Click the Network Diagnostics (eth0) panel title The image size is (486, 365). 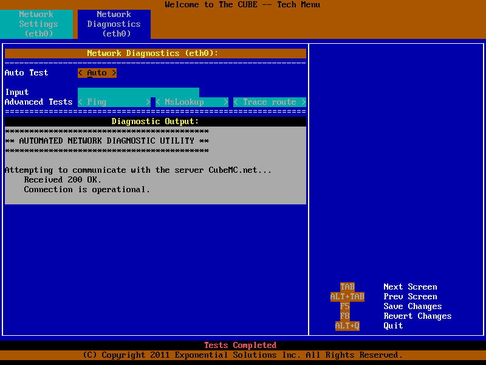click(x=156, y=53)
